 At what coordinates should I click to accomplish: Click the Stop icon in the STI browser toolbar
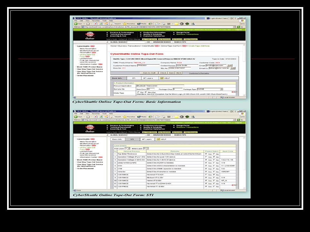point(96,117)
